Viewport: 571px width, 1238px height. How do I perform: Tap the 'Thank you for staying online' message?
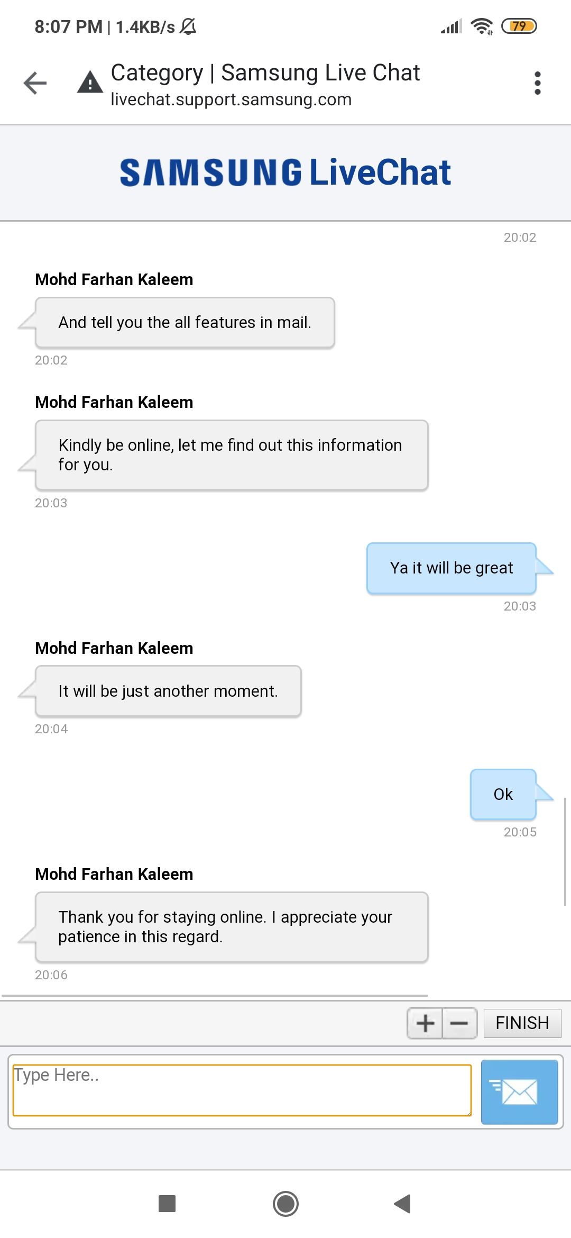(x=231, y=927)
